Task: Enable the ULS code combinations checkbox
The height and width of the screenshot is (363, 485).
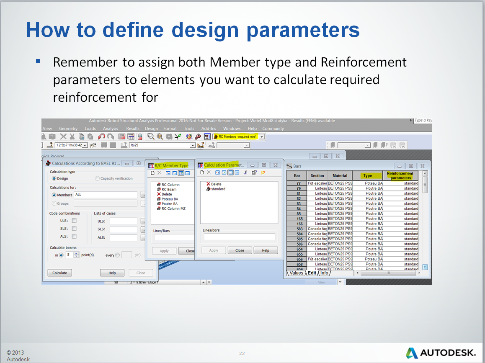Action: pos(74,221)
